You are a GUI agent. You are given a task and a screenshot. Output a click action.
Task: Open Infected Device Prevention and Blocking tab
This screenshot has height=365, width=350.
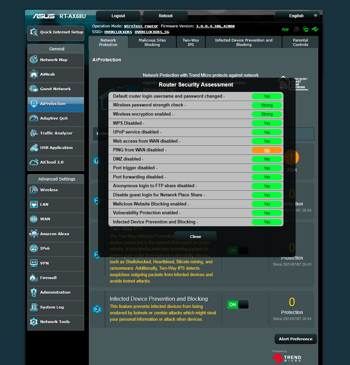click(244, 42)
